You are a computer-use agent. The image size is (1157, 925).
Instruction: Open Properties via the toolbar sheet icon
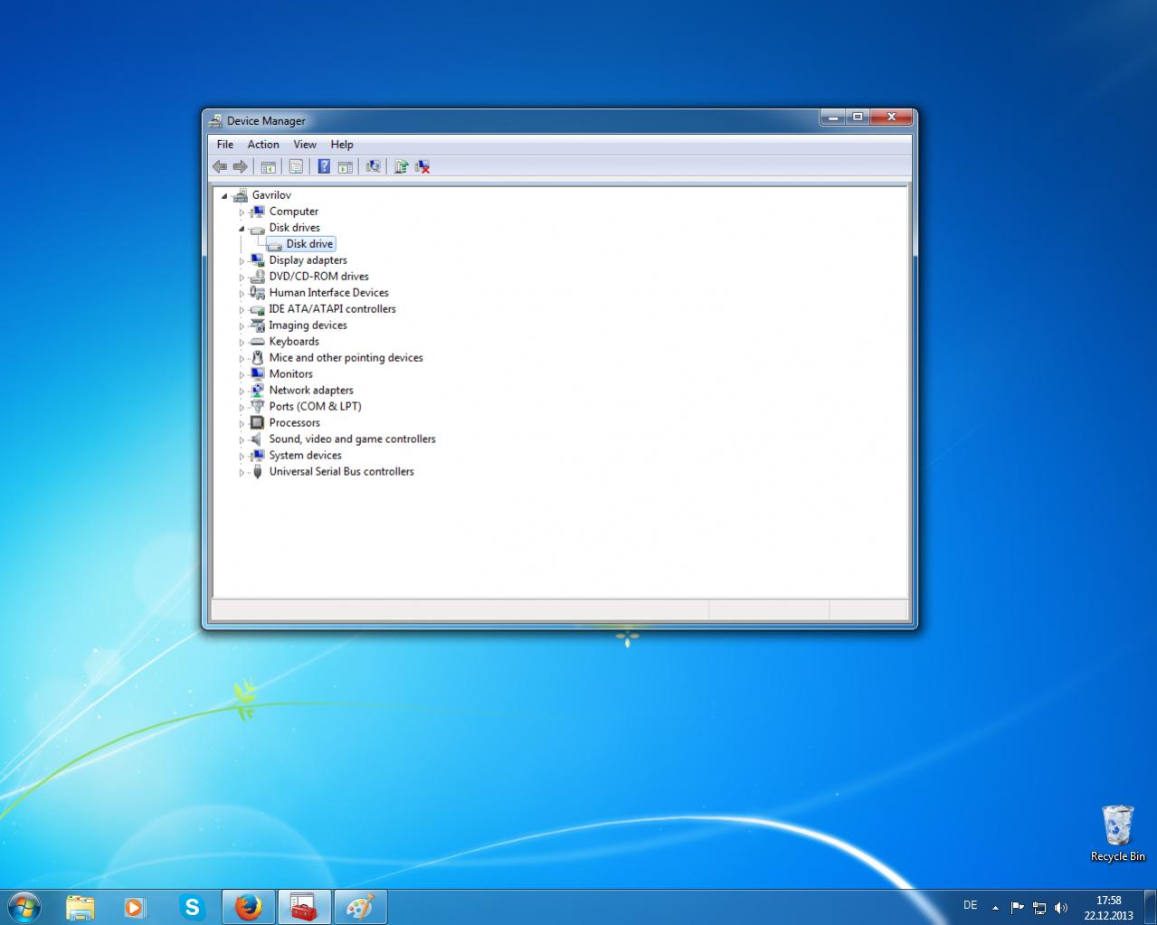[296, 166]
